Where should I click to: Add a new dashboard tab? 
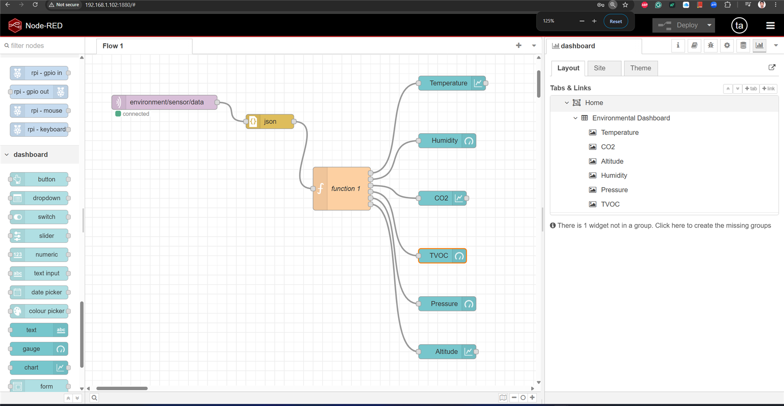[x=751, y=89]
